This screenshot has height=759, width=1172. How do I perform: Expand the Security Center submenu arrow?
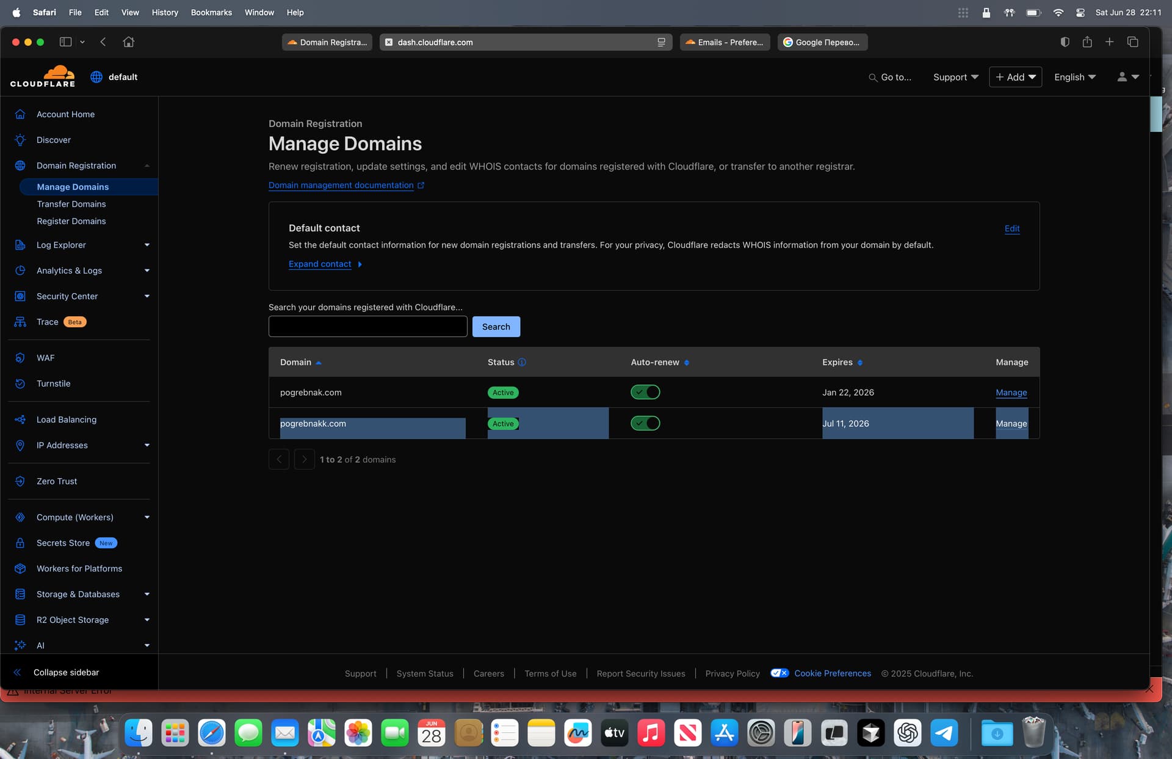click(147, 296)
